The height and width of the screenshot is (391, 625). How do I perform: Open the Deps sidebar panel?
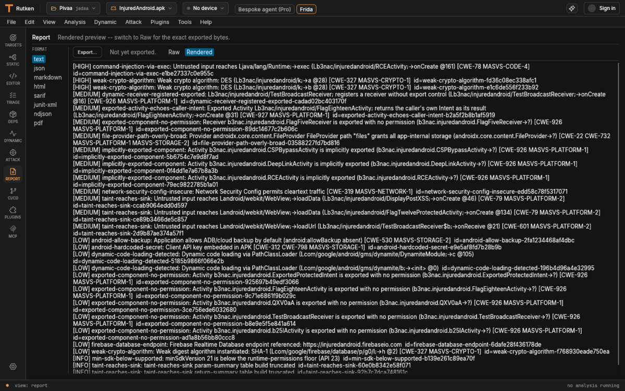pyautogui.click(x=13, y=117)
